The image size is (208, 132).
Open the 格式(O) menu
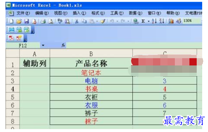(98, 13)
